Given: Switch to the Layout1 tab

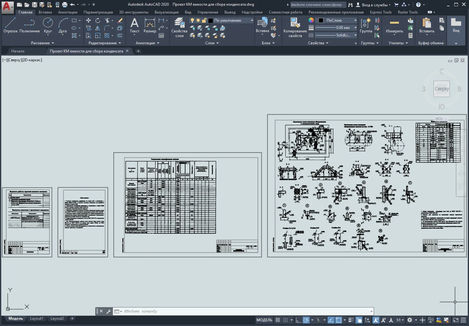Looking at the screenshot, I should click(36, 318).
